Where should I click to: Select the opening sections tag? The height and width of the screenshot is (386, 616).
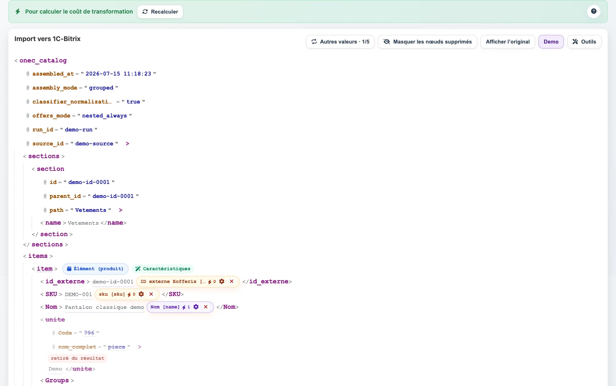(44, 156)
